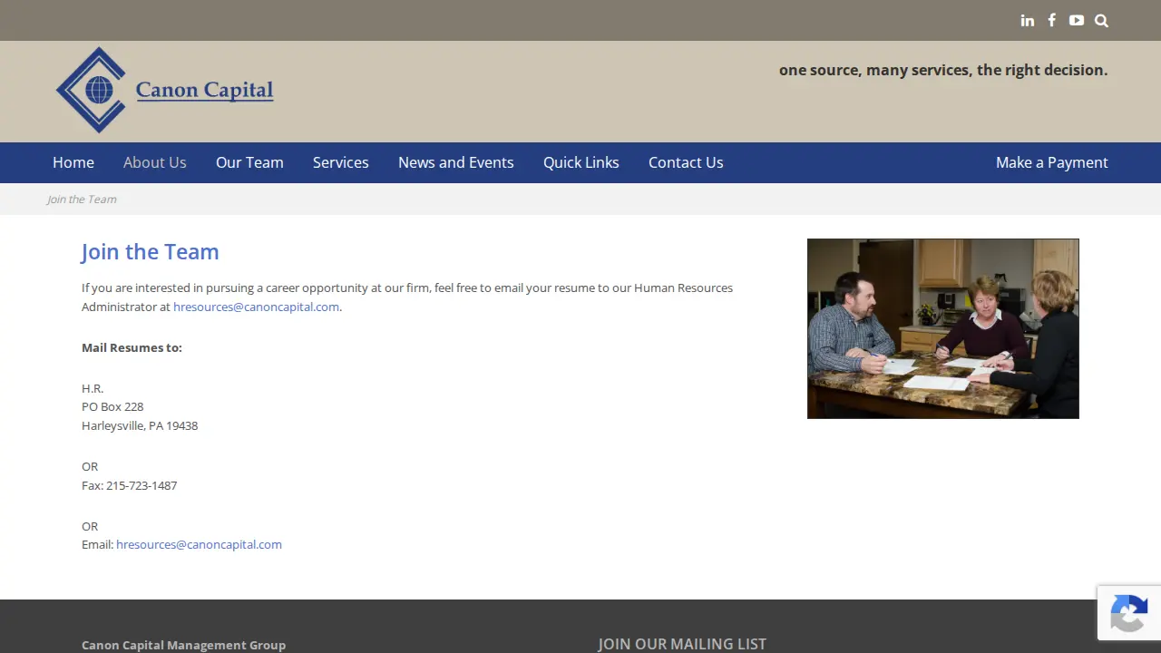Screen dimensions: 1161x653
Task: Open the About Us menu
Action: click(x=155, y=162)
